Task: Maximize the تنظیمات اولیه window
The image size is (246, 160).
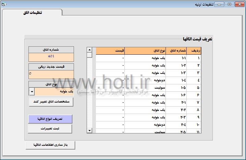Action: [229, 4]
